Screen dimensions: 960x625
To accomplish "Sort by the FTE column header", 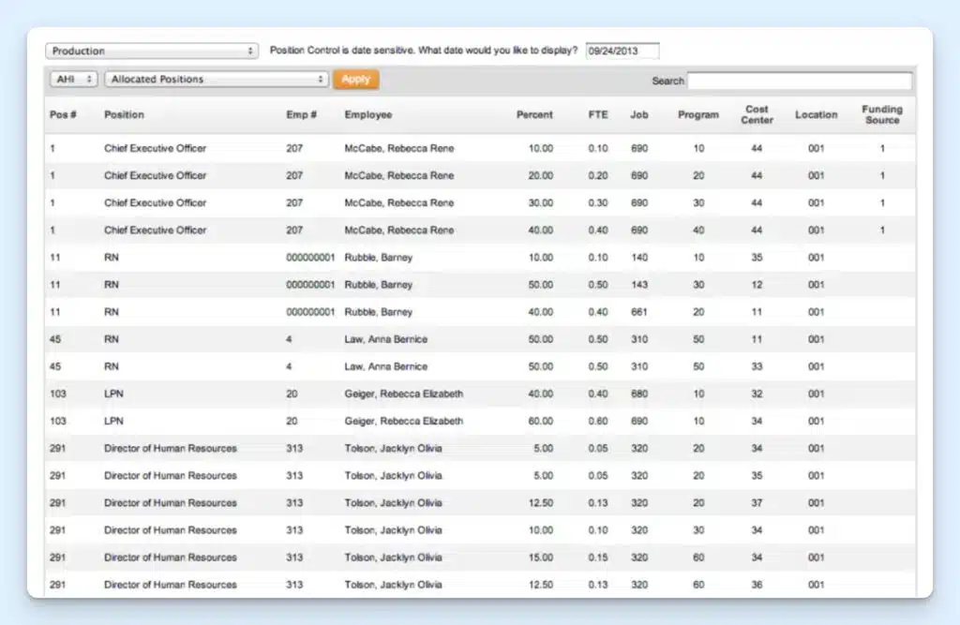I will point(598,114).
